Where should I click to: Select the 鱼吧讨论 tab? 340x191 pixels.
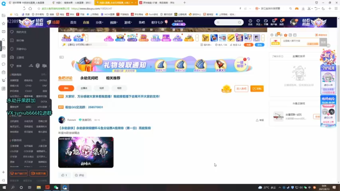(x=65, y=78)
